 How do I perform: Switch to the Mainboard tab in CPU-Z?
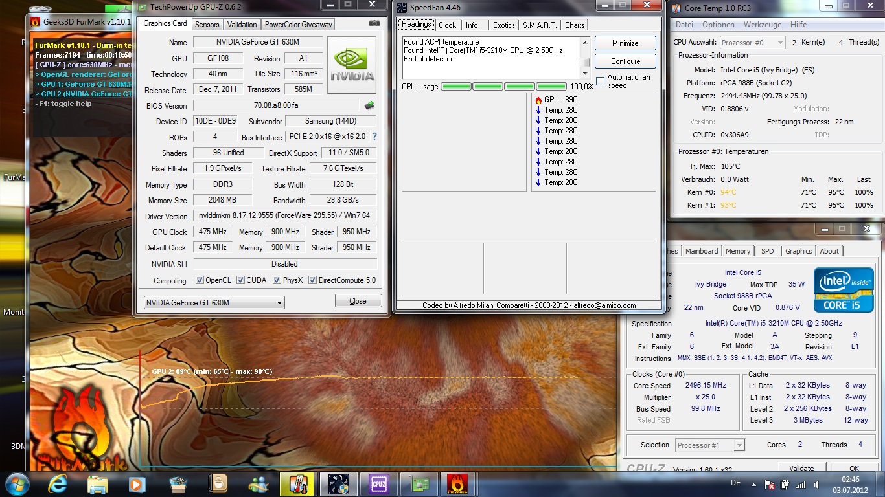[702, 251]
